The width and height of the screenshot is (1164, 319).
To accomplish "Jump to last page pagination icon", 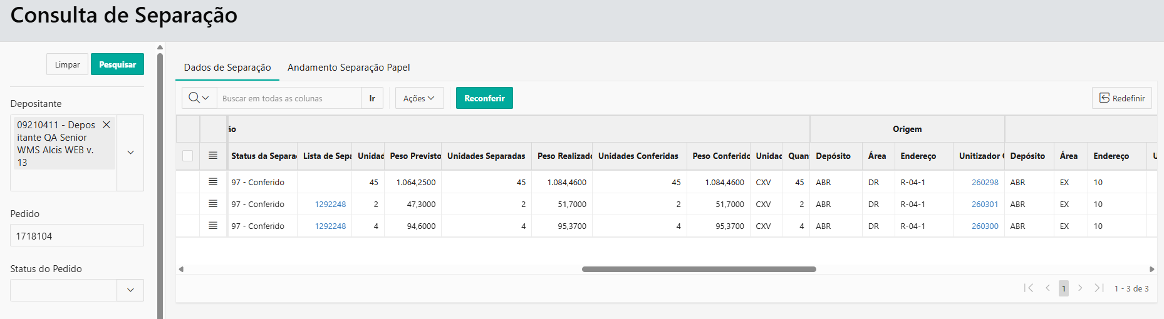I will [1099, 288].
